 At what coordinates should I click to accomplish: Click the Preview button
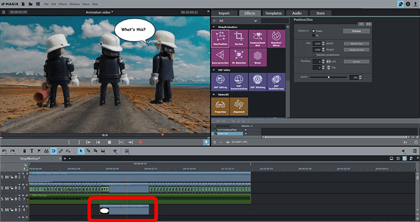[x=356, y=31]
